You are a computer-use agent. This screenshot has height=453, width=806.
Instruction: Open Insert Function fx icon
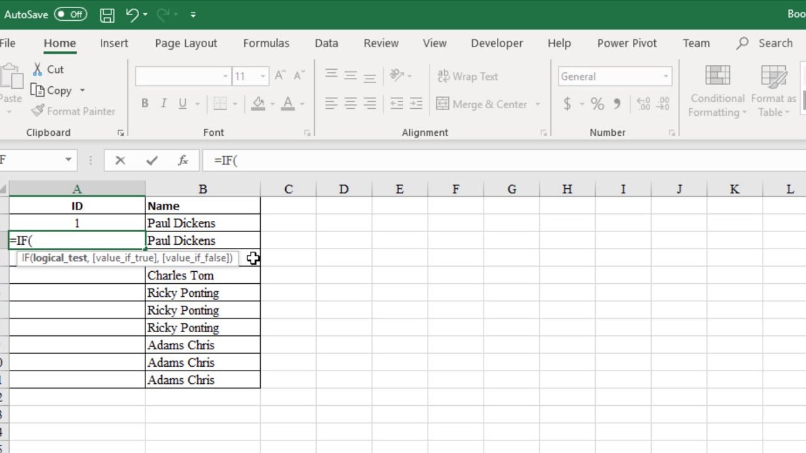(183, 160)
